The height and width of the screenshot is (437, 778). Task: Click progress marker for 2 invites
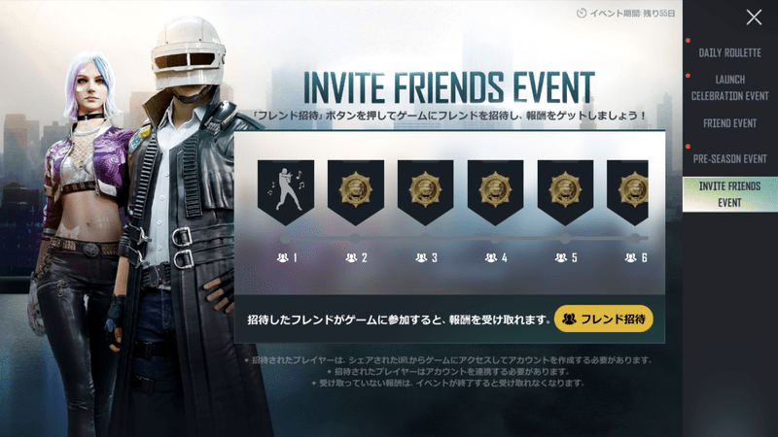[x=355, y=239]
